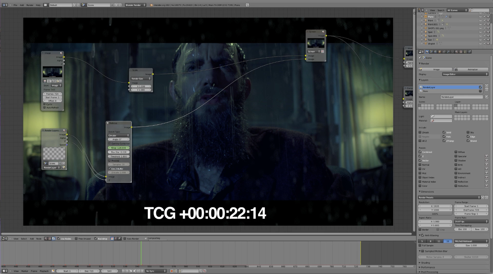Screen dimensions: 493x274
Task: Open Display Image Editor dropdown
Action: click(x=465, y=74)
